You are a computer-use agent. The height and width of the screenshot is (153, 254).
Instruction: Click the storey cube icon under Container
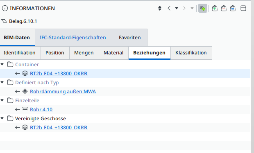[25, 73]
